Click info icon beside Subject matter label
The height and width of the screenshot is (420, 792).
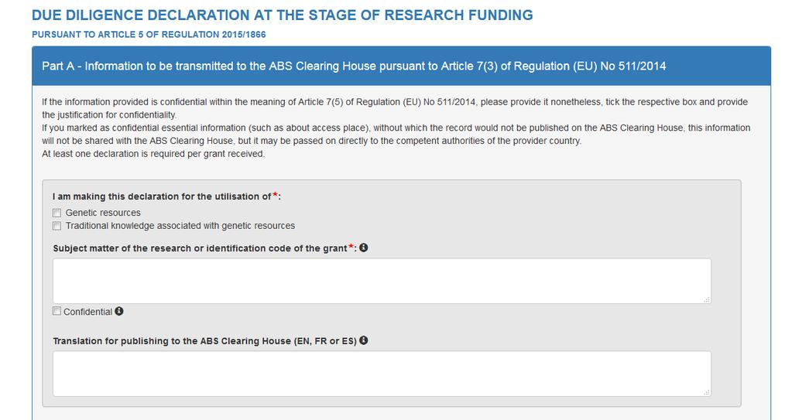point(364,248)
